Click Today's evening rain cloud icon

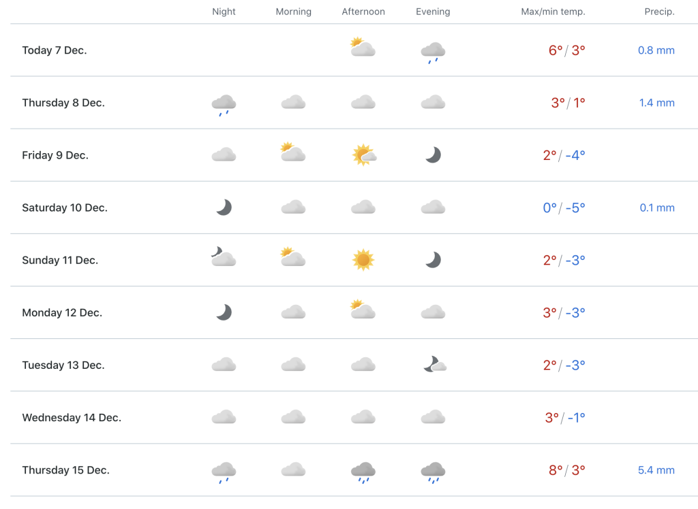coord(433,52)
